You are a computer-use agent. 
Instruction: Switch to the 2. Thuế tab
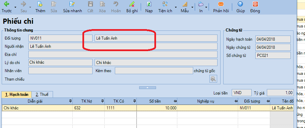coord(42,94)
